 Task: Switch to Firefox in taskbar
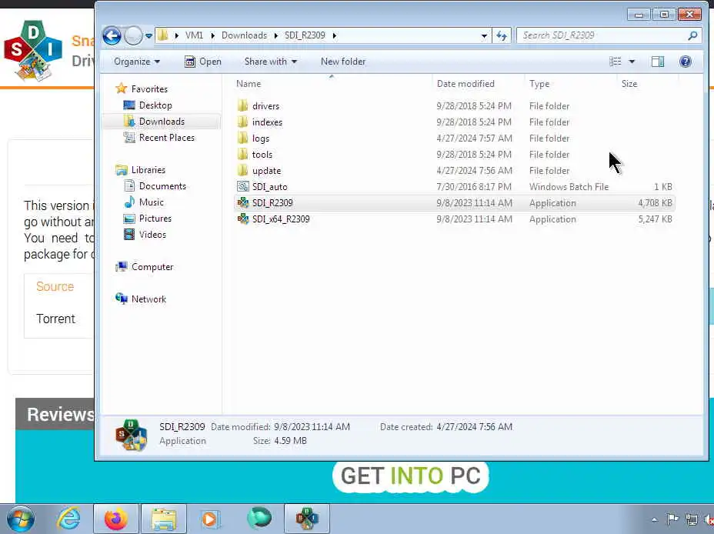[116, 519]
